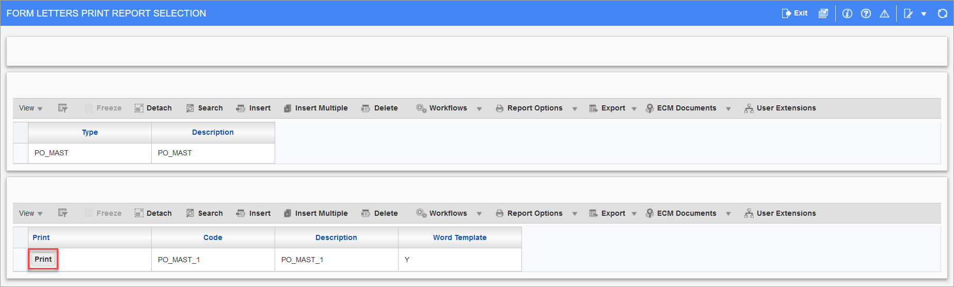Click the refresh circle icon in header
Viewport: 954px width, 287px height.
(x=942, y=13)
